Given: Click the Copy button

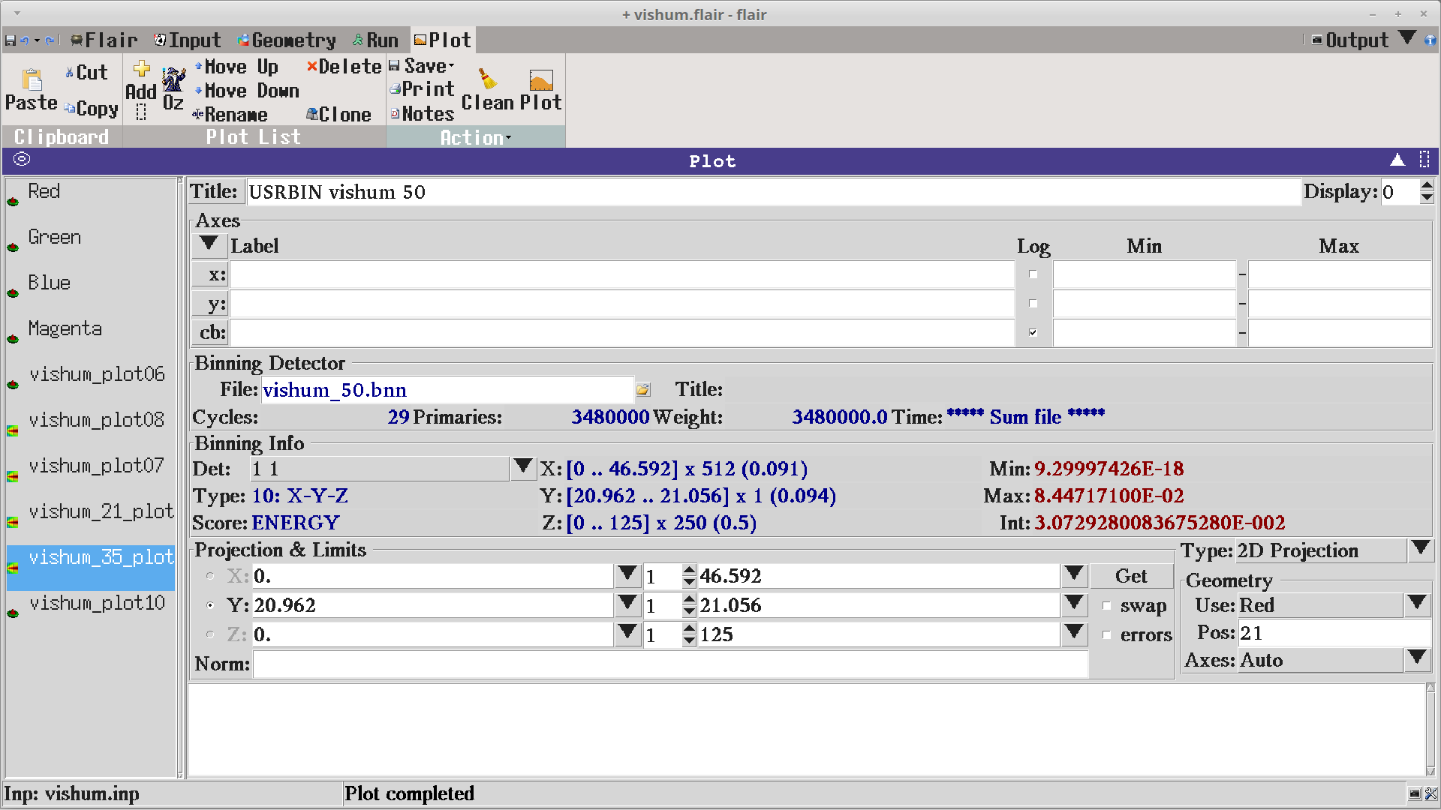Looking at the screenshot, I should point(92,109).
